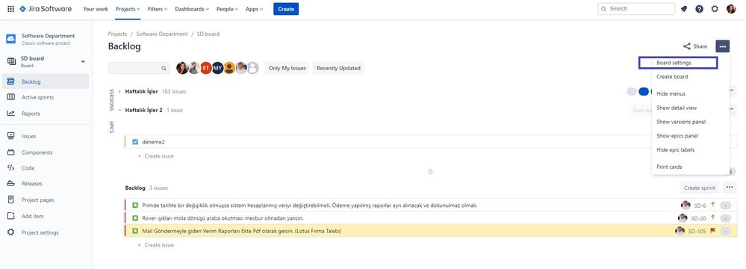Select the Mail Göndermeyle giden issue row
Image resolution: width=746 pixels, height=269 pixels.
point(430,231)
